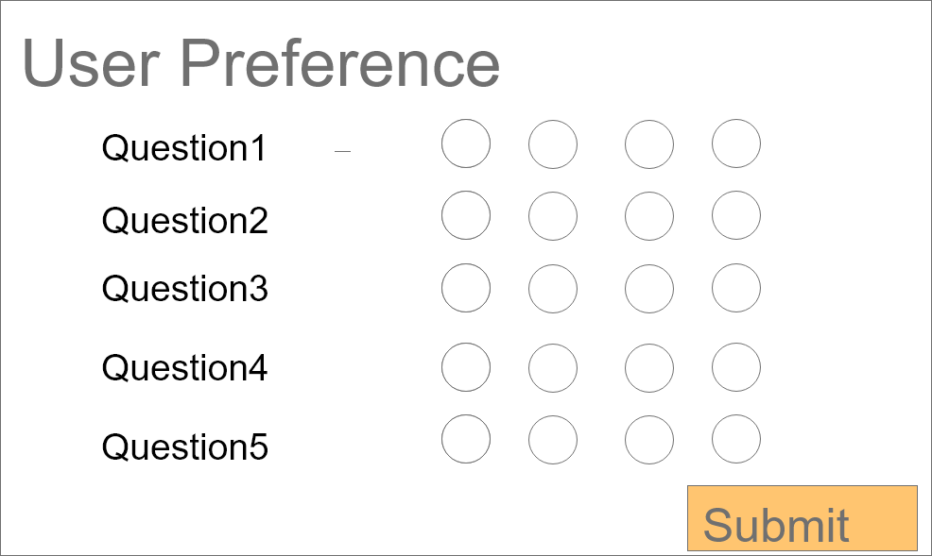The image size is (932, 556).
Task: Click the small dash beside Question1
Action: click(343, 151)
